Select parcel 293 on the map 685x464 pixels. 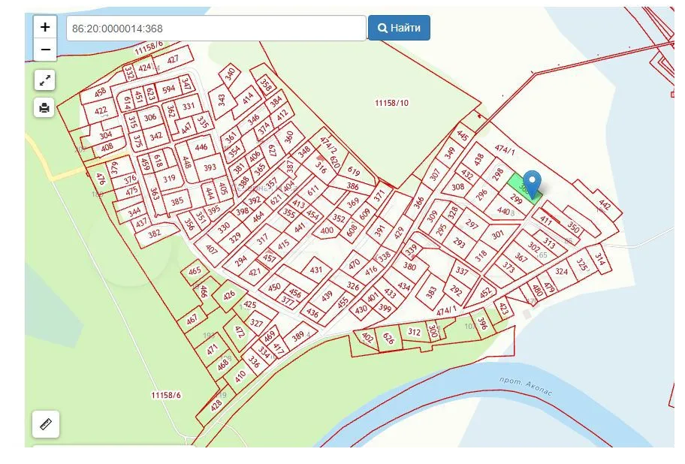point(459,243)
